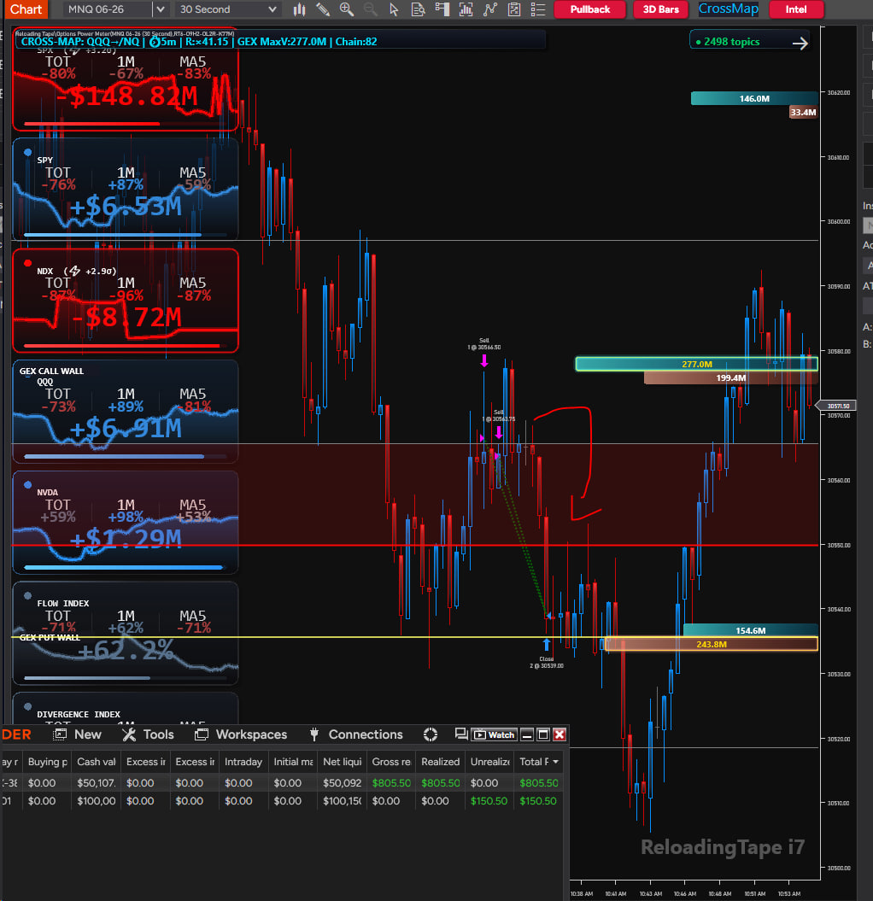873x901 pixels.
Task: Click the 3D Bars button
Action: [x=660, y=9]
